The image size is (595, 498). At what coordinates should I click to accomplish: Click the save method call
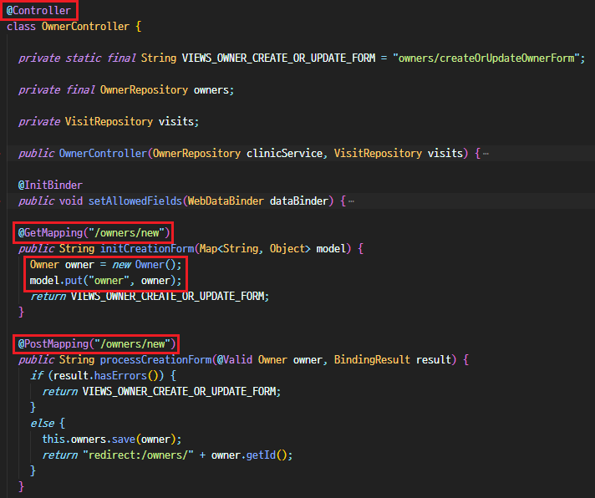click(x=124, y=440)
